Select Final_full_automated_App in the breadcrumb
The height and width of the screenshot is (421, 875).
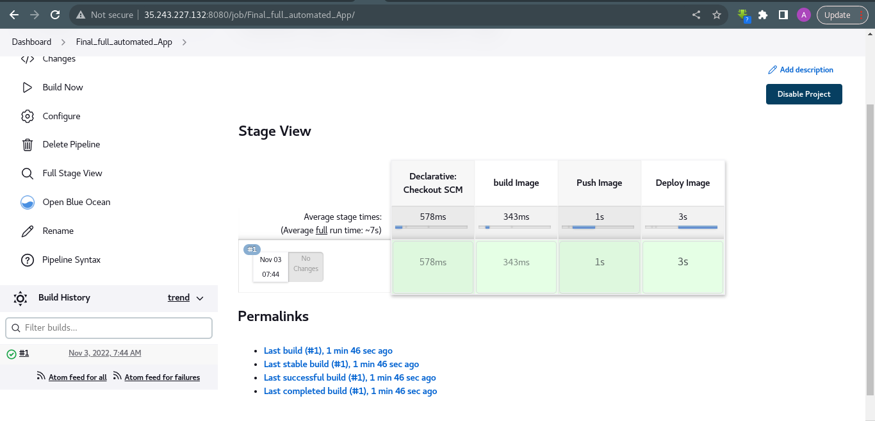coord(123,42)
